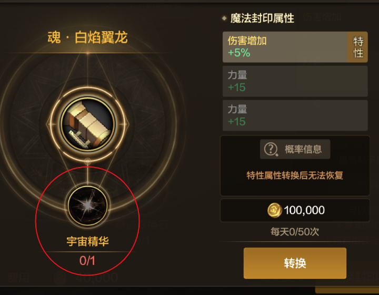Viewport: 379px width, 295px height.
Task: Click the 特性 tag on damage row
Action: pyautogui.click(x=358, y=47)
